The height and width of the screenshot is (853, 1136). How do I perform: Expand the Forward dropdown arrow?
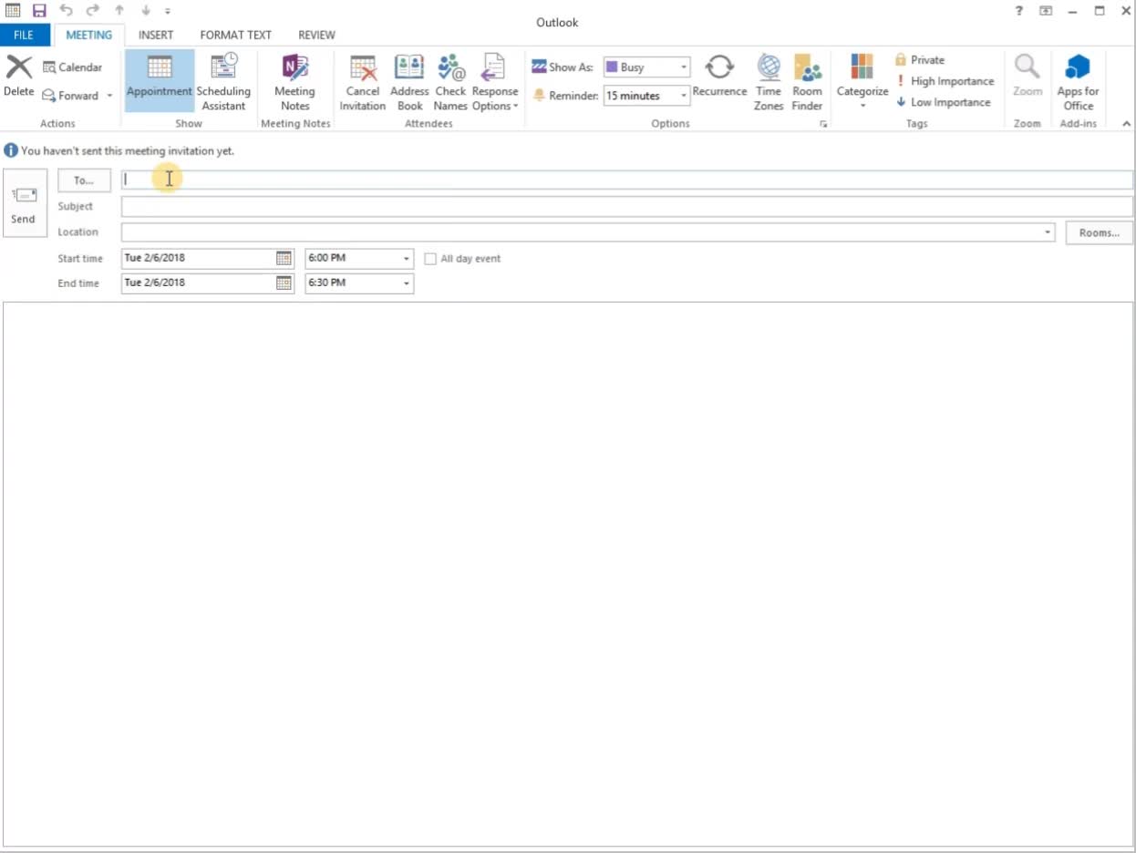click(109, 96)
